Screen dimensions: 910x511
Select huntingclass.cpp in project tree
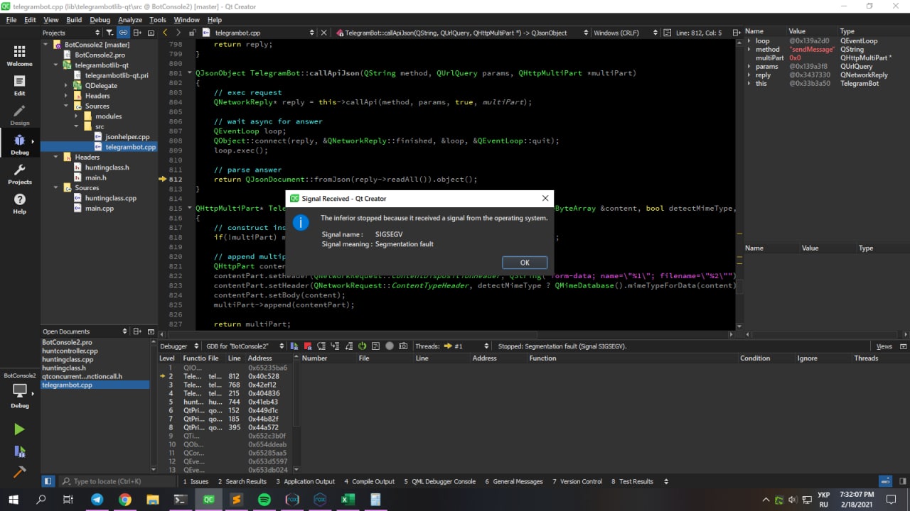pos(110,198)
